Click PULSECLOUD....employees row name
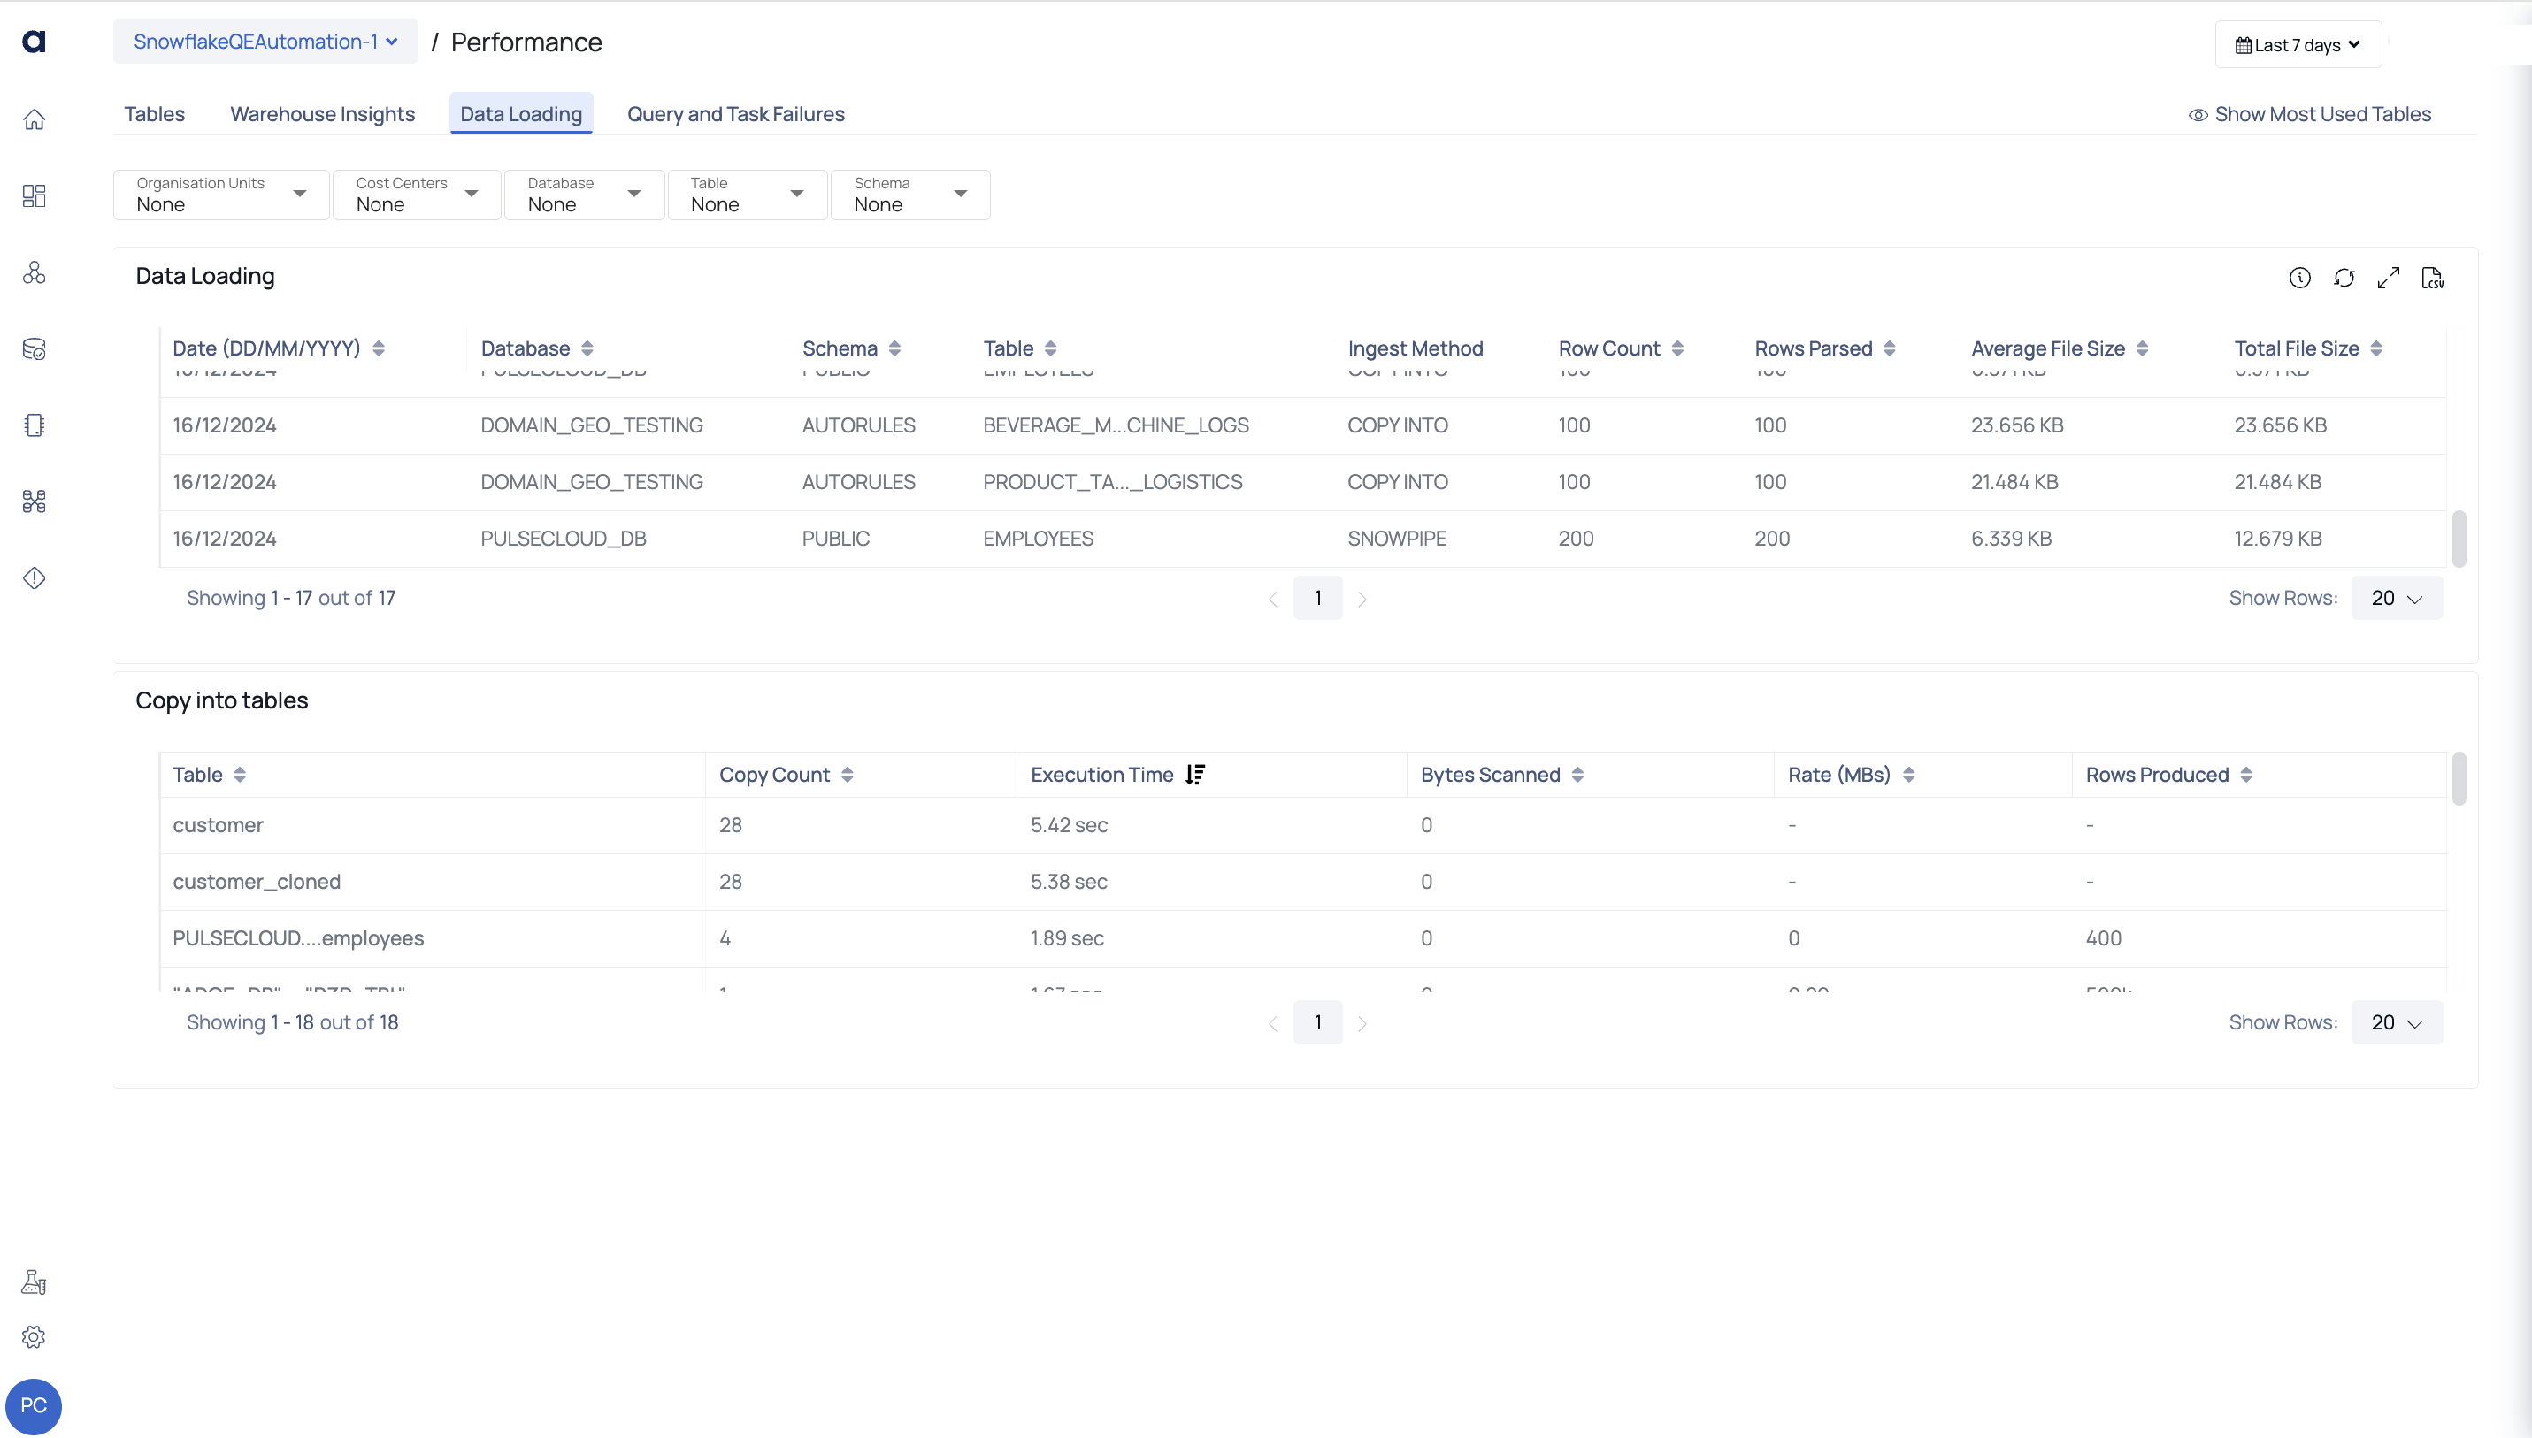Screen dimensions: 2532x1438 [x=298, y=938]
